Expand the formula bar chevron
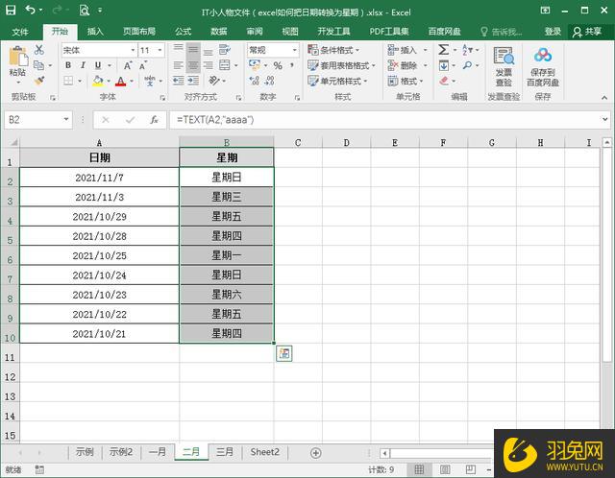 tap(604, 119)
